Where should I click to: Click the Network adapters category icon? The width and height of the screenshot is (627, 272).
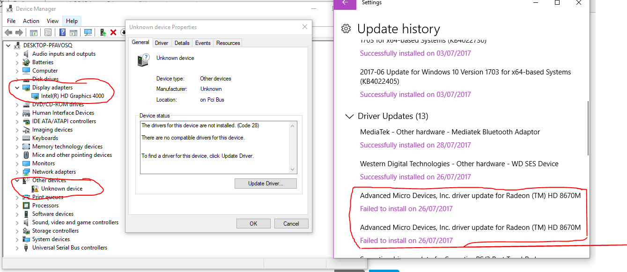tap(26, 172)
